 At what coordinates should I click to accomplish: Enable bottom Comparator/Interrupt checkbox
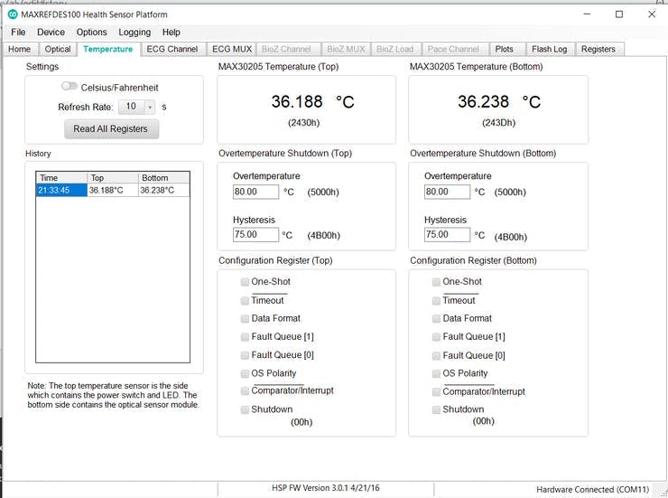tap(436, 391)
